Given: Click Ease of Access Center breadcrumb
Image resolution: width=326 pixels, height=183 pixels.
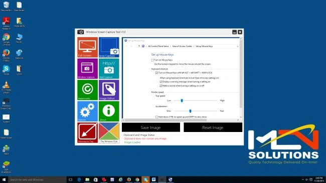Looking at the screenshot, I should point(182,46).
